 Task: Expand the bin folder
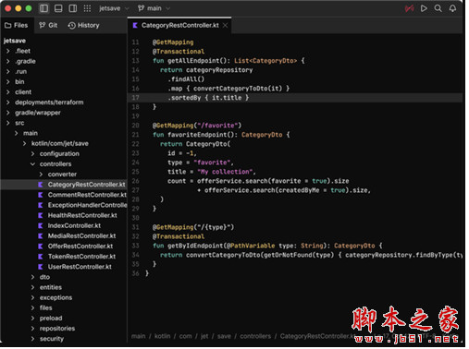(x=8, y=82)
